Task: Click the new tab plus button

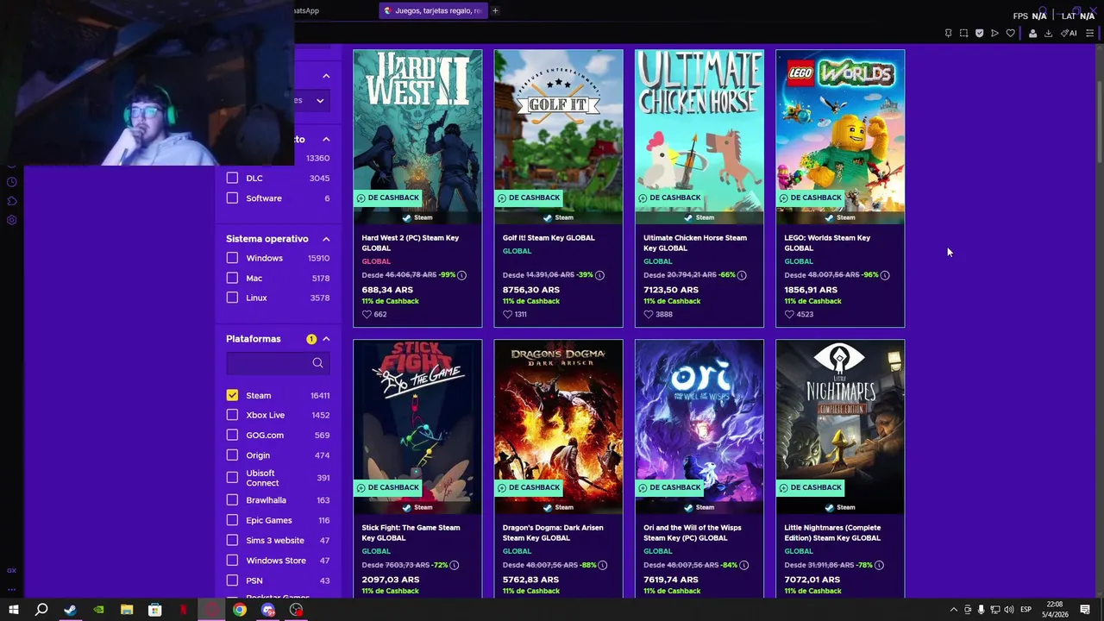Action: tap(495, 10)
